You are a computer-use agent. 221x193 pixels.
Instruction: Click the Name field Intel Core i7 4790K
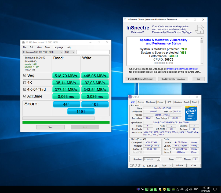[x=162, y=108]
